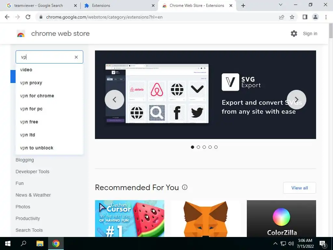
Task: Click the Sign in link
Action: coord(310,34)
